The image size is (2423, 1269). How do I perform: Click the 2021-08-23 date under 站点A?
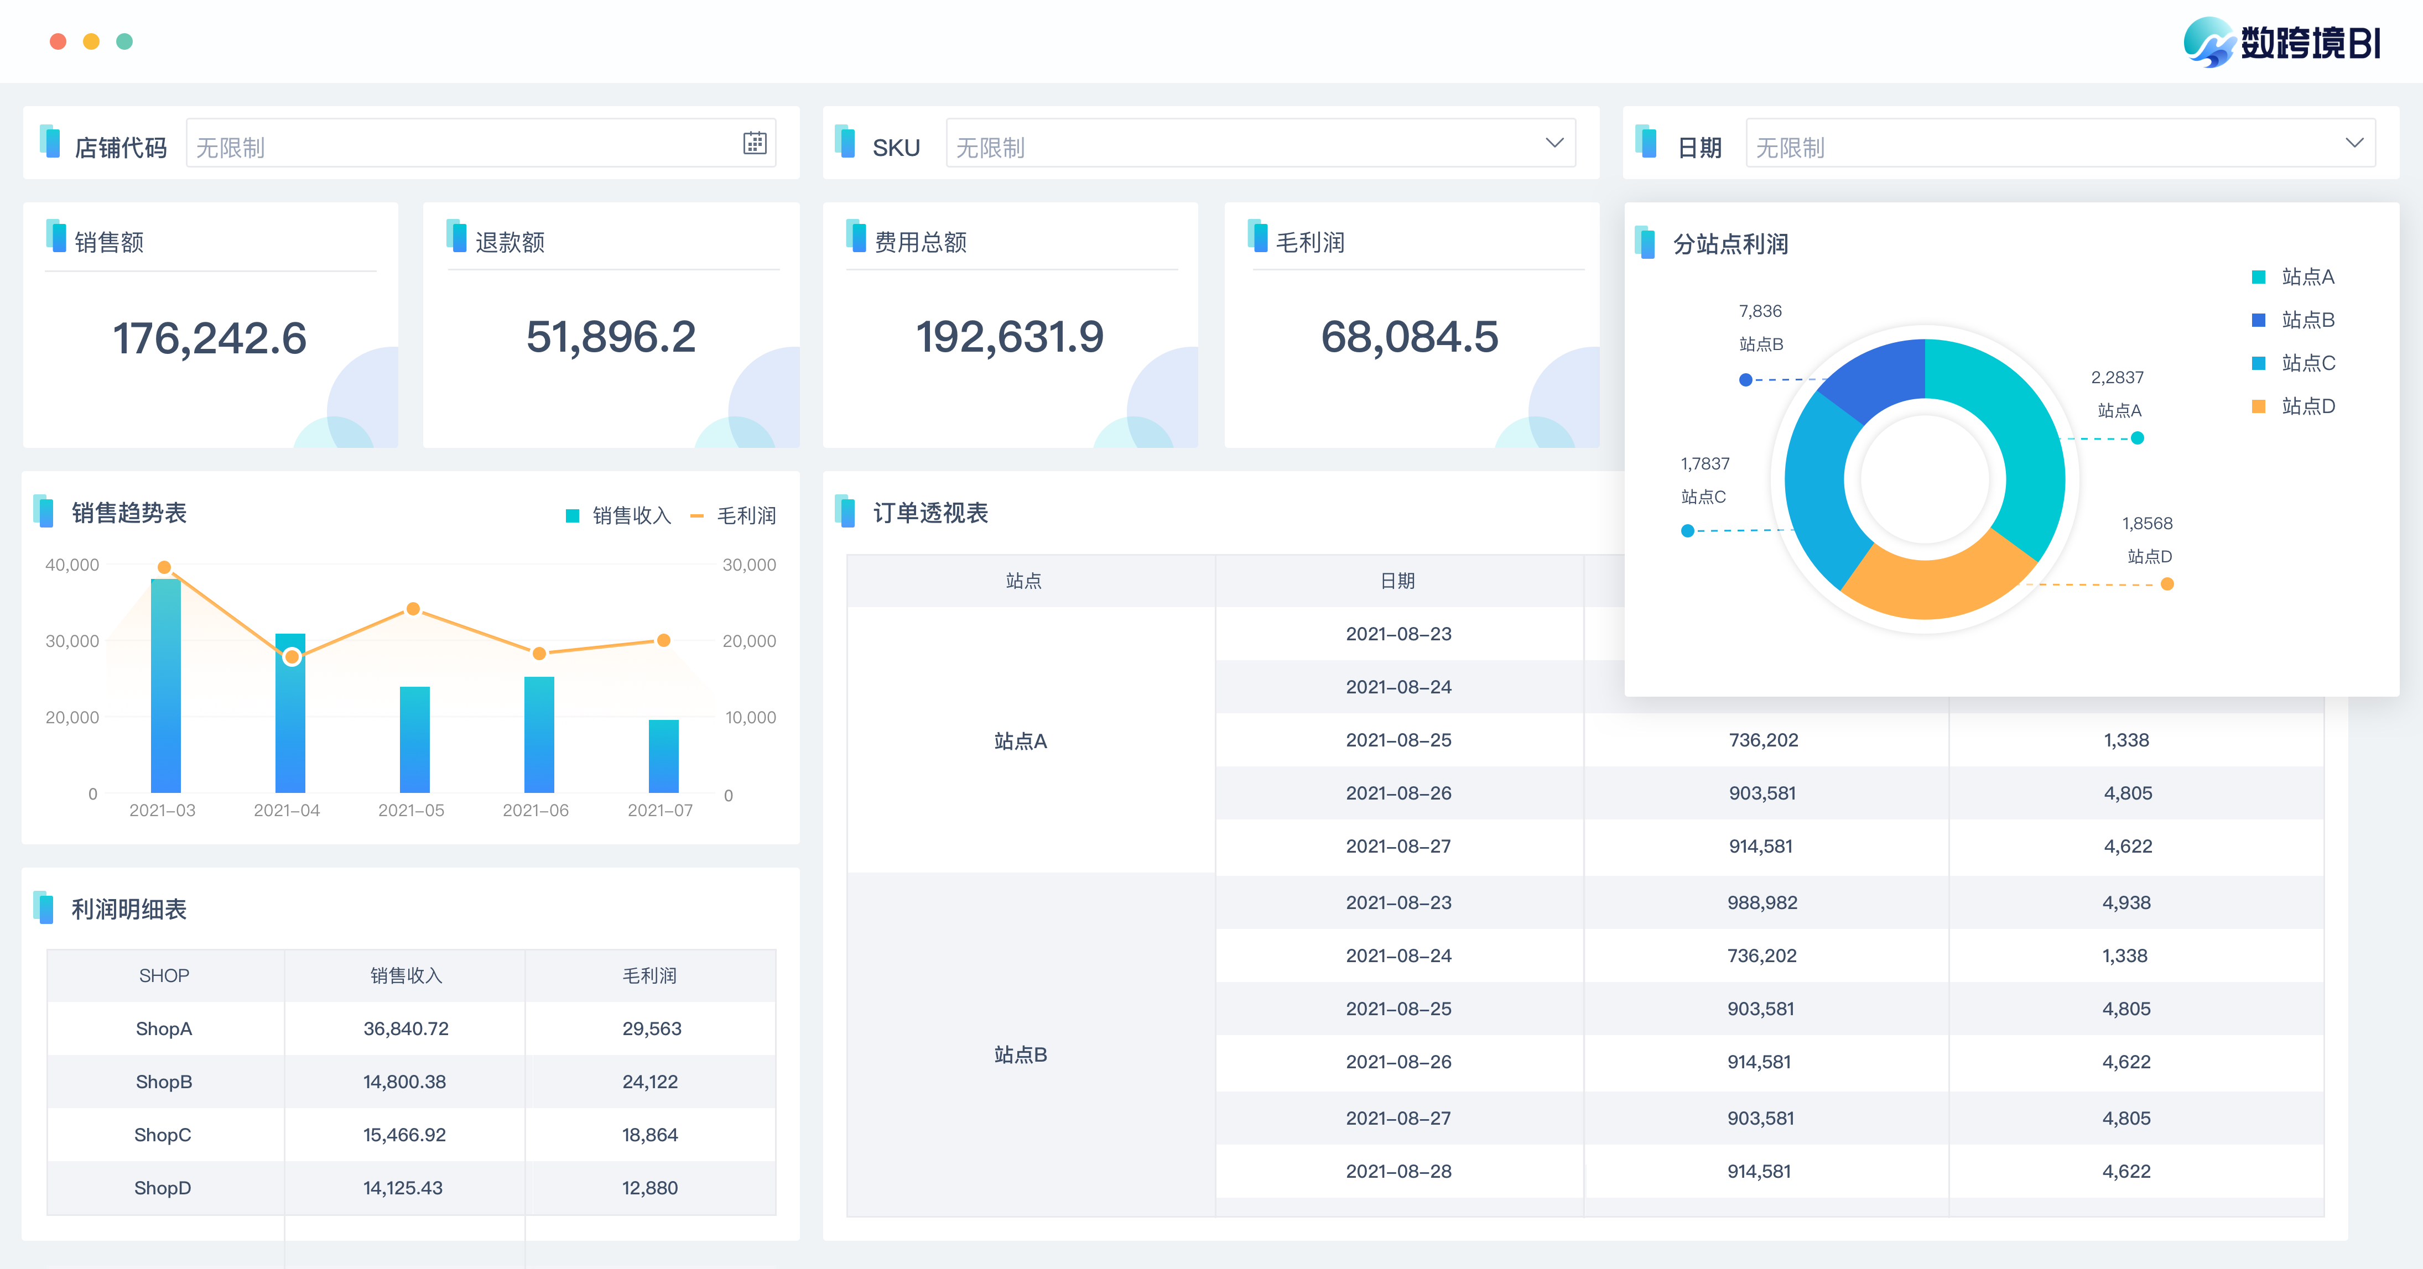click(1398, 634)
